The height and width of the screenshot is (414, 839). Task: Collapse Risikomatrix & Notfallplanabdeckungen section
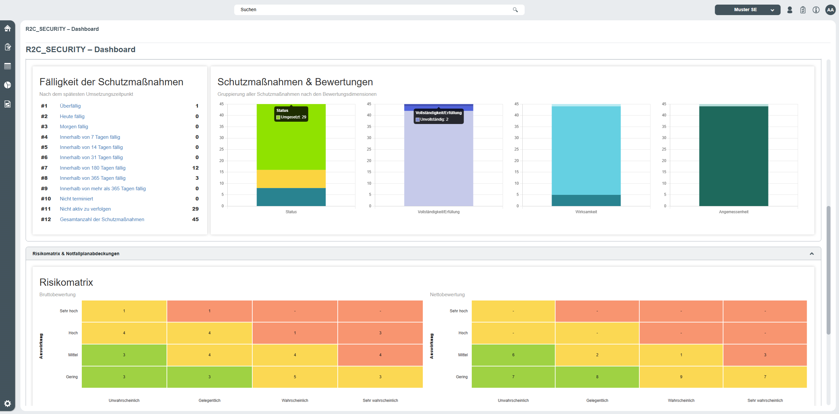tap(811, 254)
